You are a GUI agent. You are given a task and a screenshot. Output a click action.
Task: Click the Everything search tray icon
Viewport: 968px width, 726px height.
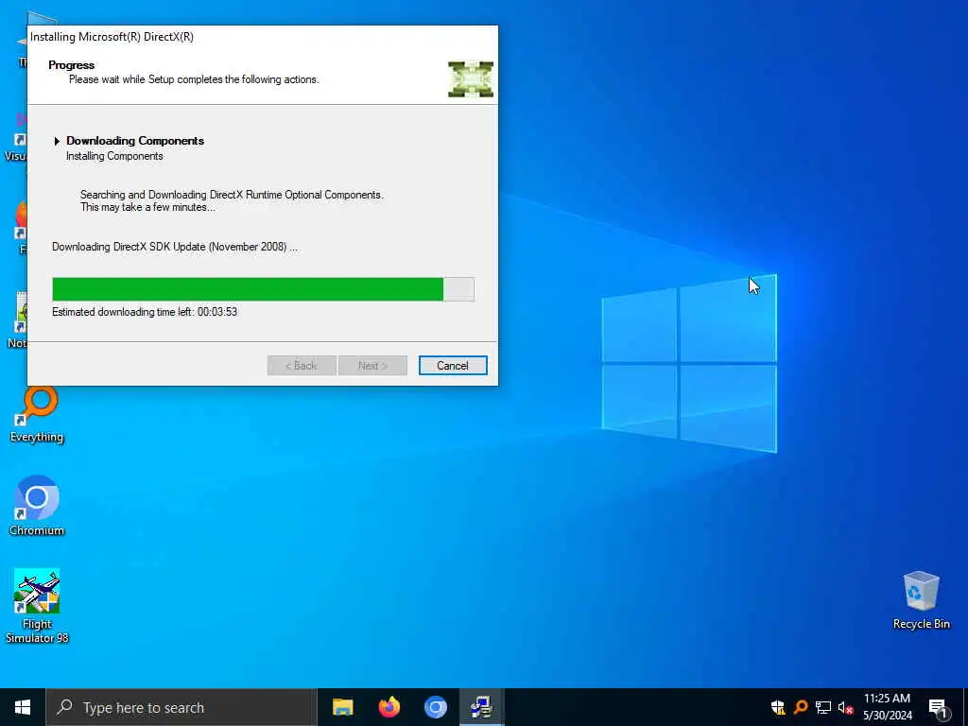pos(801,707)
